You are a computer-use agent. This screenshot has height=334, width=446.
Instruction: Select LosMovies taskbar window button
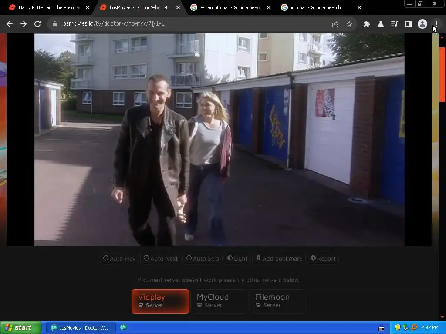click(x=81, y=328)
